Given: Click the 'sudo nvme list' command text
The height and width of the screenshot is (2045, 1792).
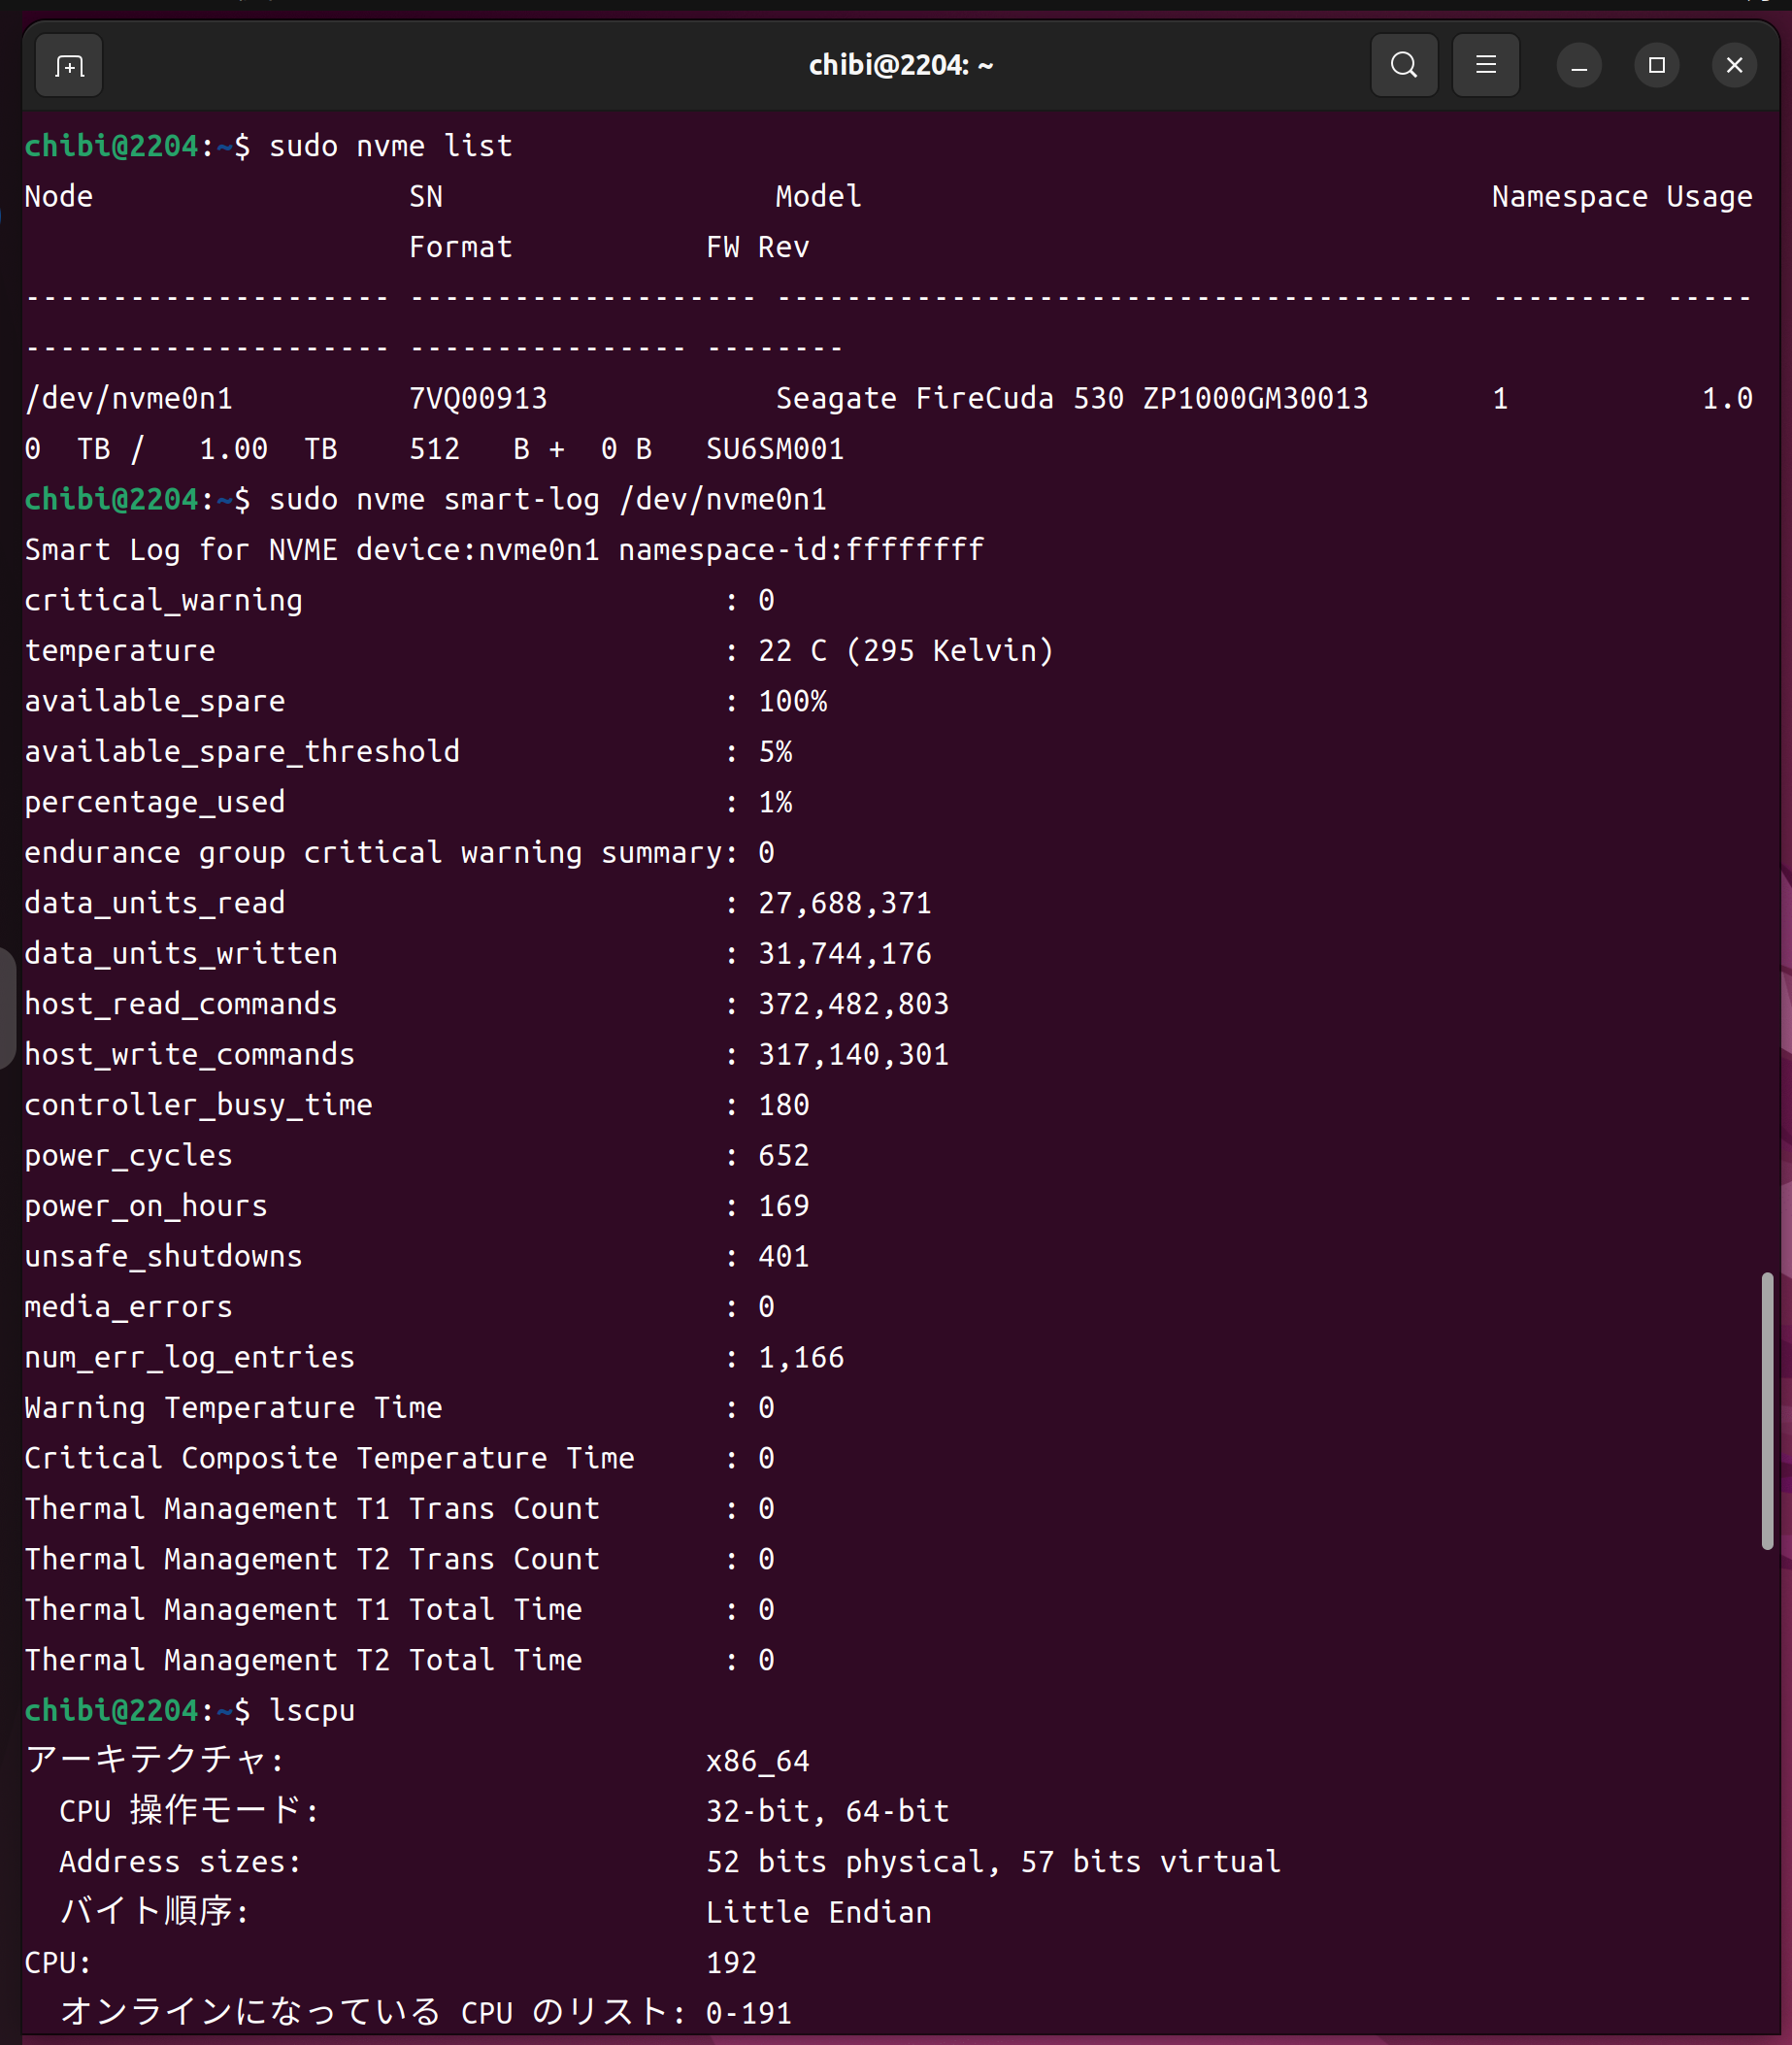Looking at the screenshot, I should (x=390, y=146).
